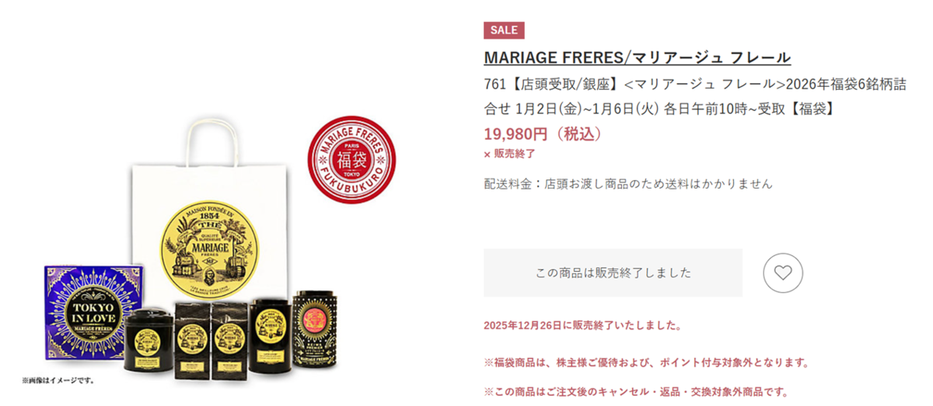Click the cancellation and returns notice
The image size is (933, 406).
pyautogui.click(x=636, y=392)
